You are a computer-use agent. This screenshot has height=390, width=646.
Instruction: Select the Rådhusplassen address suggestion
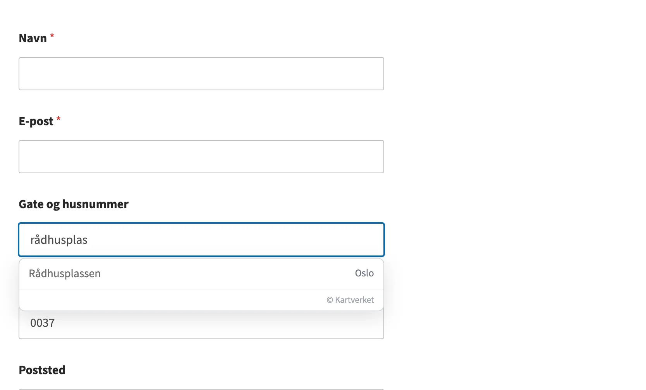(201, 274)
